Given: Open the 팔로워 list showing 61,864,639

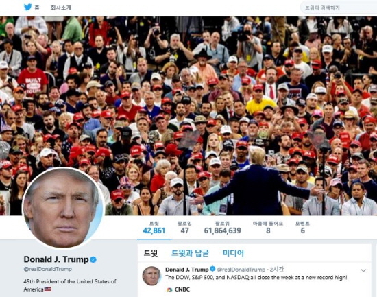Looking at the screenshot, I should pyautogui.click(x=222, y=228).
